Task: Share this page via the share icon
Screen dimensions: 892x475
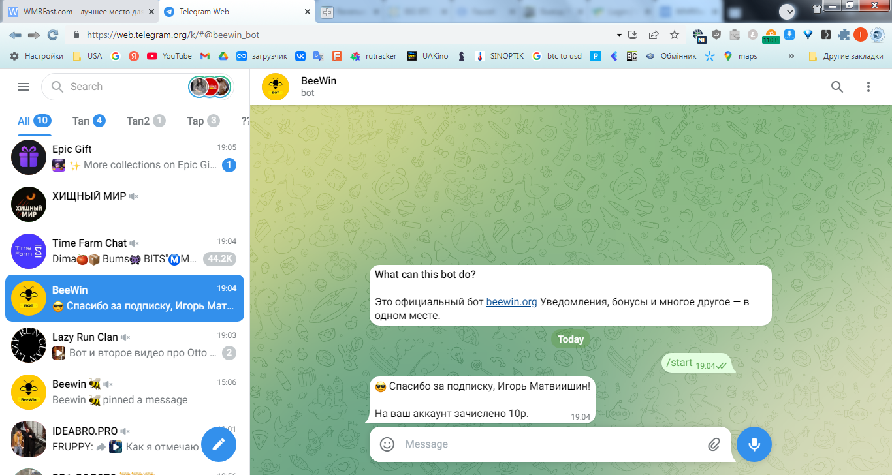Action: tap(654, 35)
